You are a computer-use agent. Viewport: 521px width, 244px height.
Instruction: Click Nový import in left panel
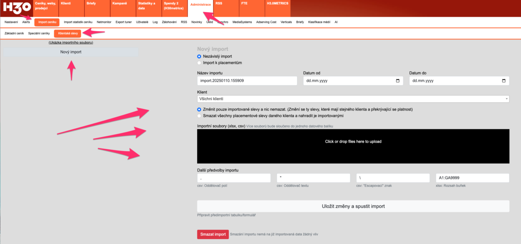pyautogui.click(x=71, y=52)
